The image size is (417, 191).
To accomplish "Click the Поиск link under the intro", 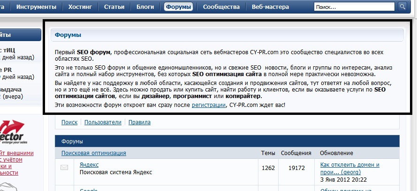I will pos(69,122).
